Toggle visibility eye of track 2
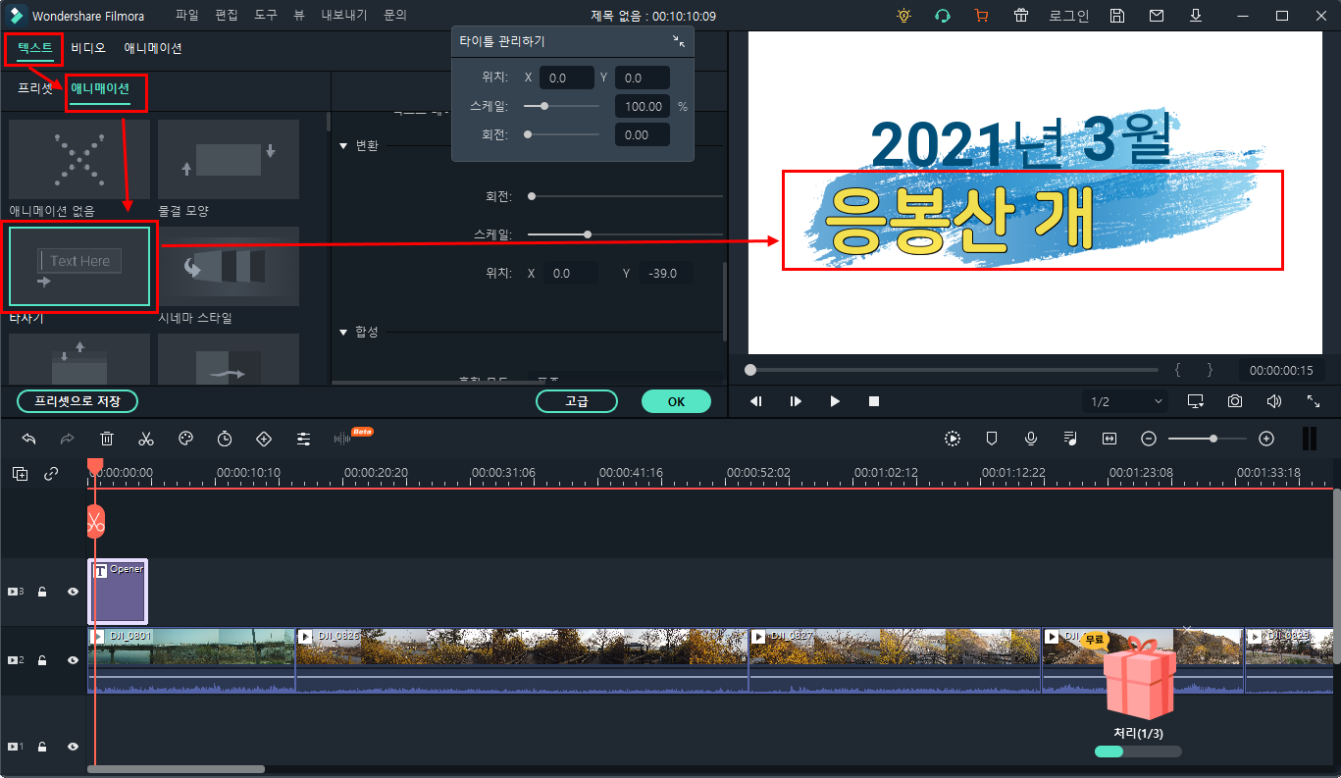 73,660
